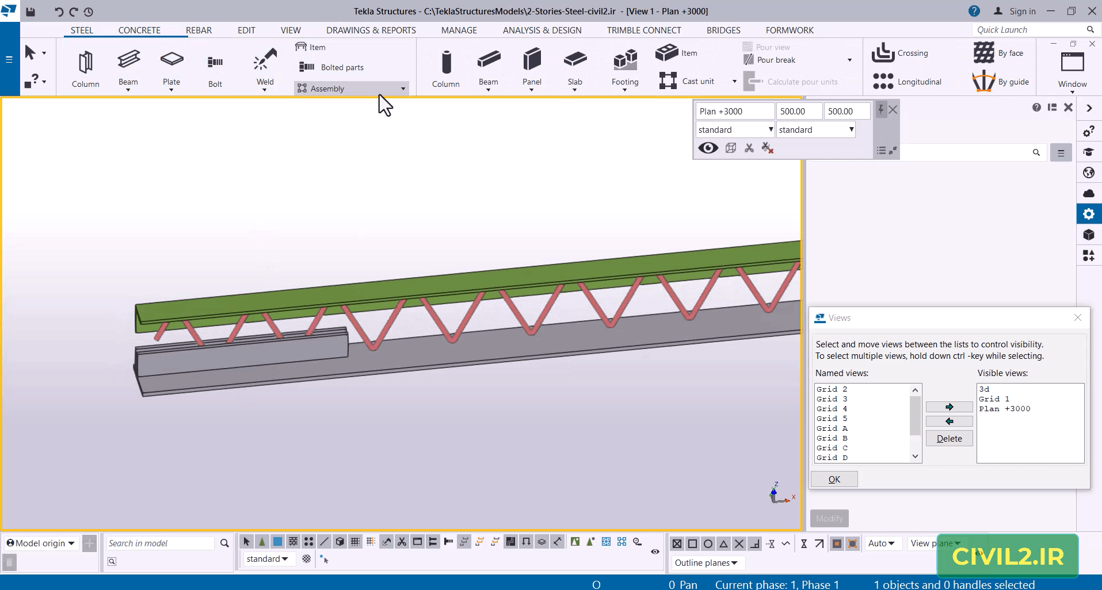This screenshot has height=590, width=1102.
Task: Switch to the ANALYSIS & DESIGN tab
Action: click(x=542, y=30)
